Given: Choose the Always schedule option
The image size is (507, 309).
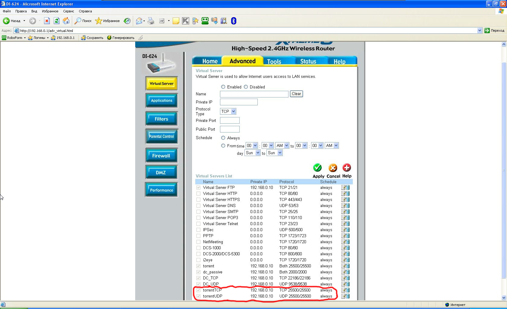Looking at the screenshot, I should [223, 138].
